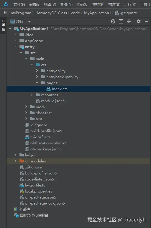Select entry oh-package.json5 icon above hvigor

27,149
